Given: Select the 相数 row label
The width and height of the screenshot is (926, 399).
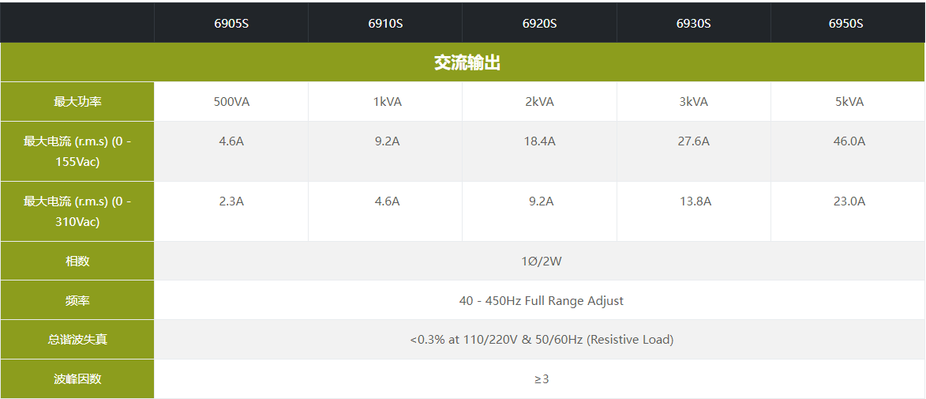Looking at the screenshot, I should pos(77,261).
